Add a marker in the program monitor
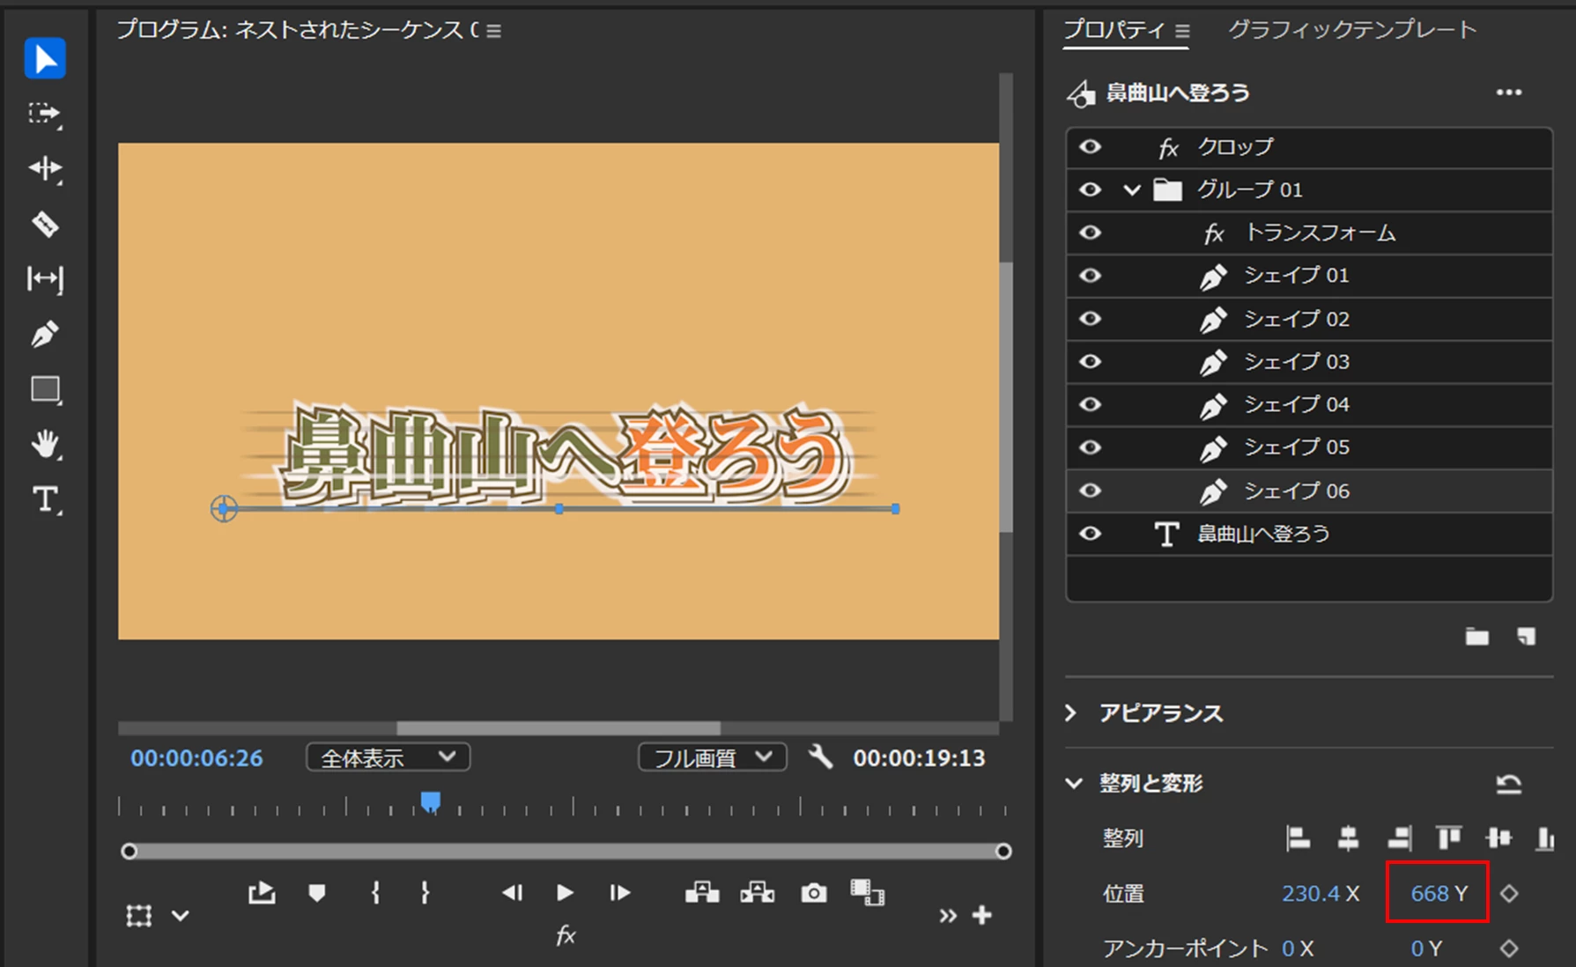1576x967 pixels. 317,893
